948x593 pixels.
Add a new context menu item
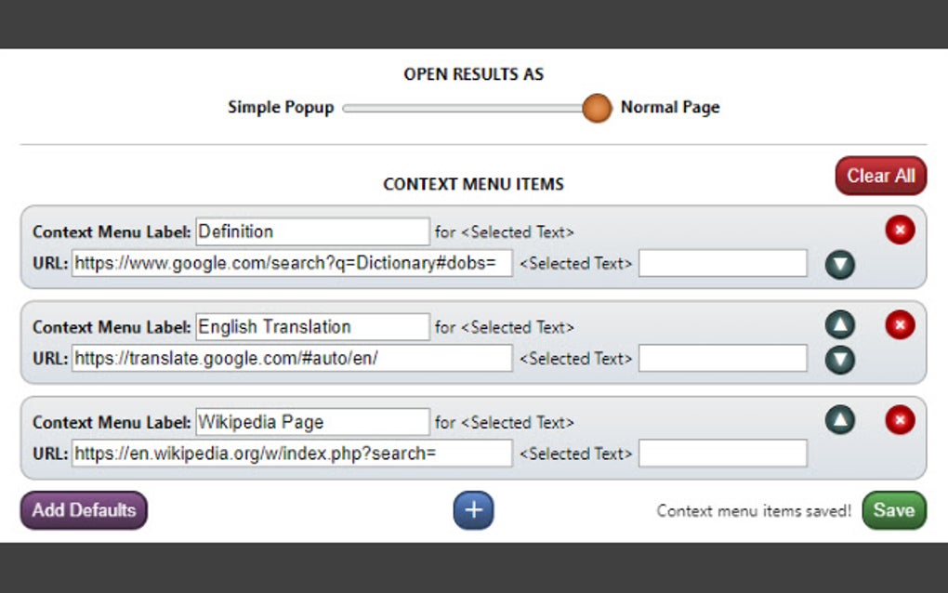[x=474, y=509]
